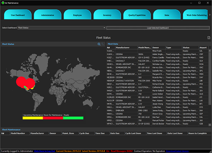Click the Click Here to Log Out link
This screenshot has height=153, width=212.
point(45,151)
